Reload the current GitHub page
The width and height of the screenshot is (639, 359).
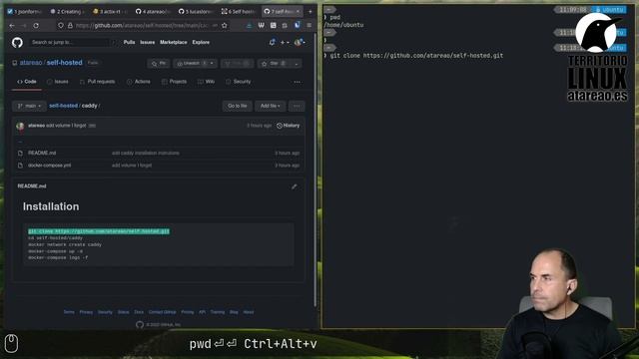(x=36, y=25)
